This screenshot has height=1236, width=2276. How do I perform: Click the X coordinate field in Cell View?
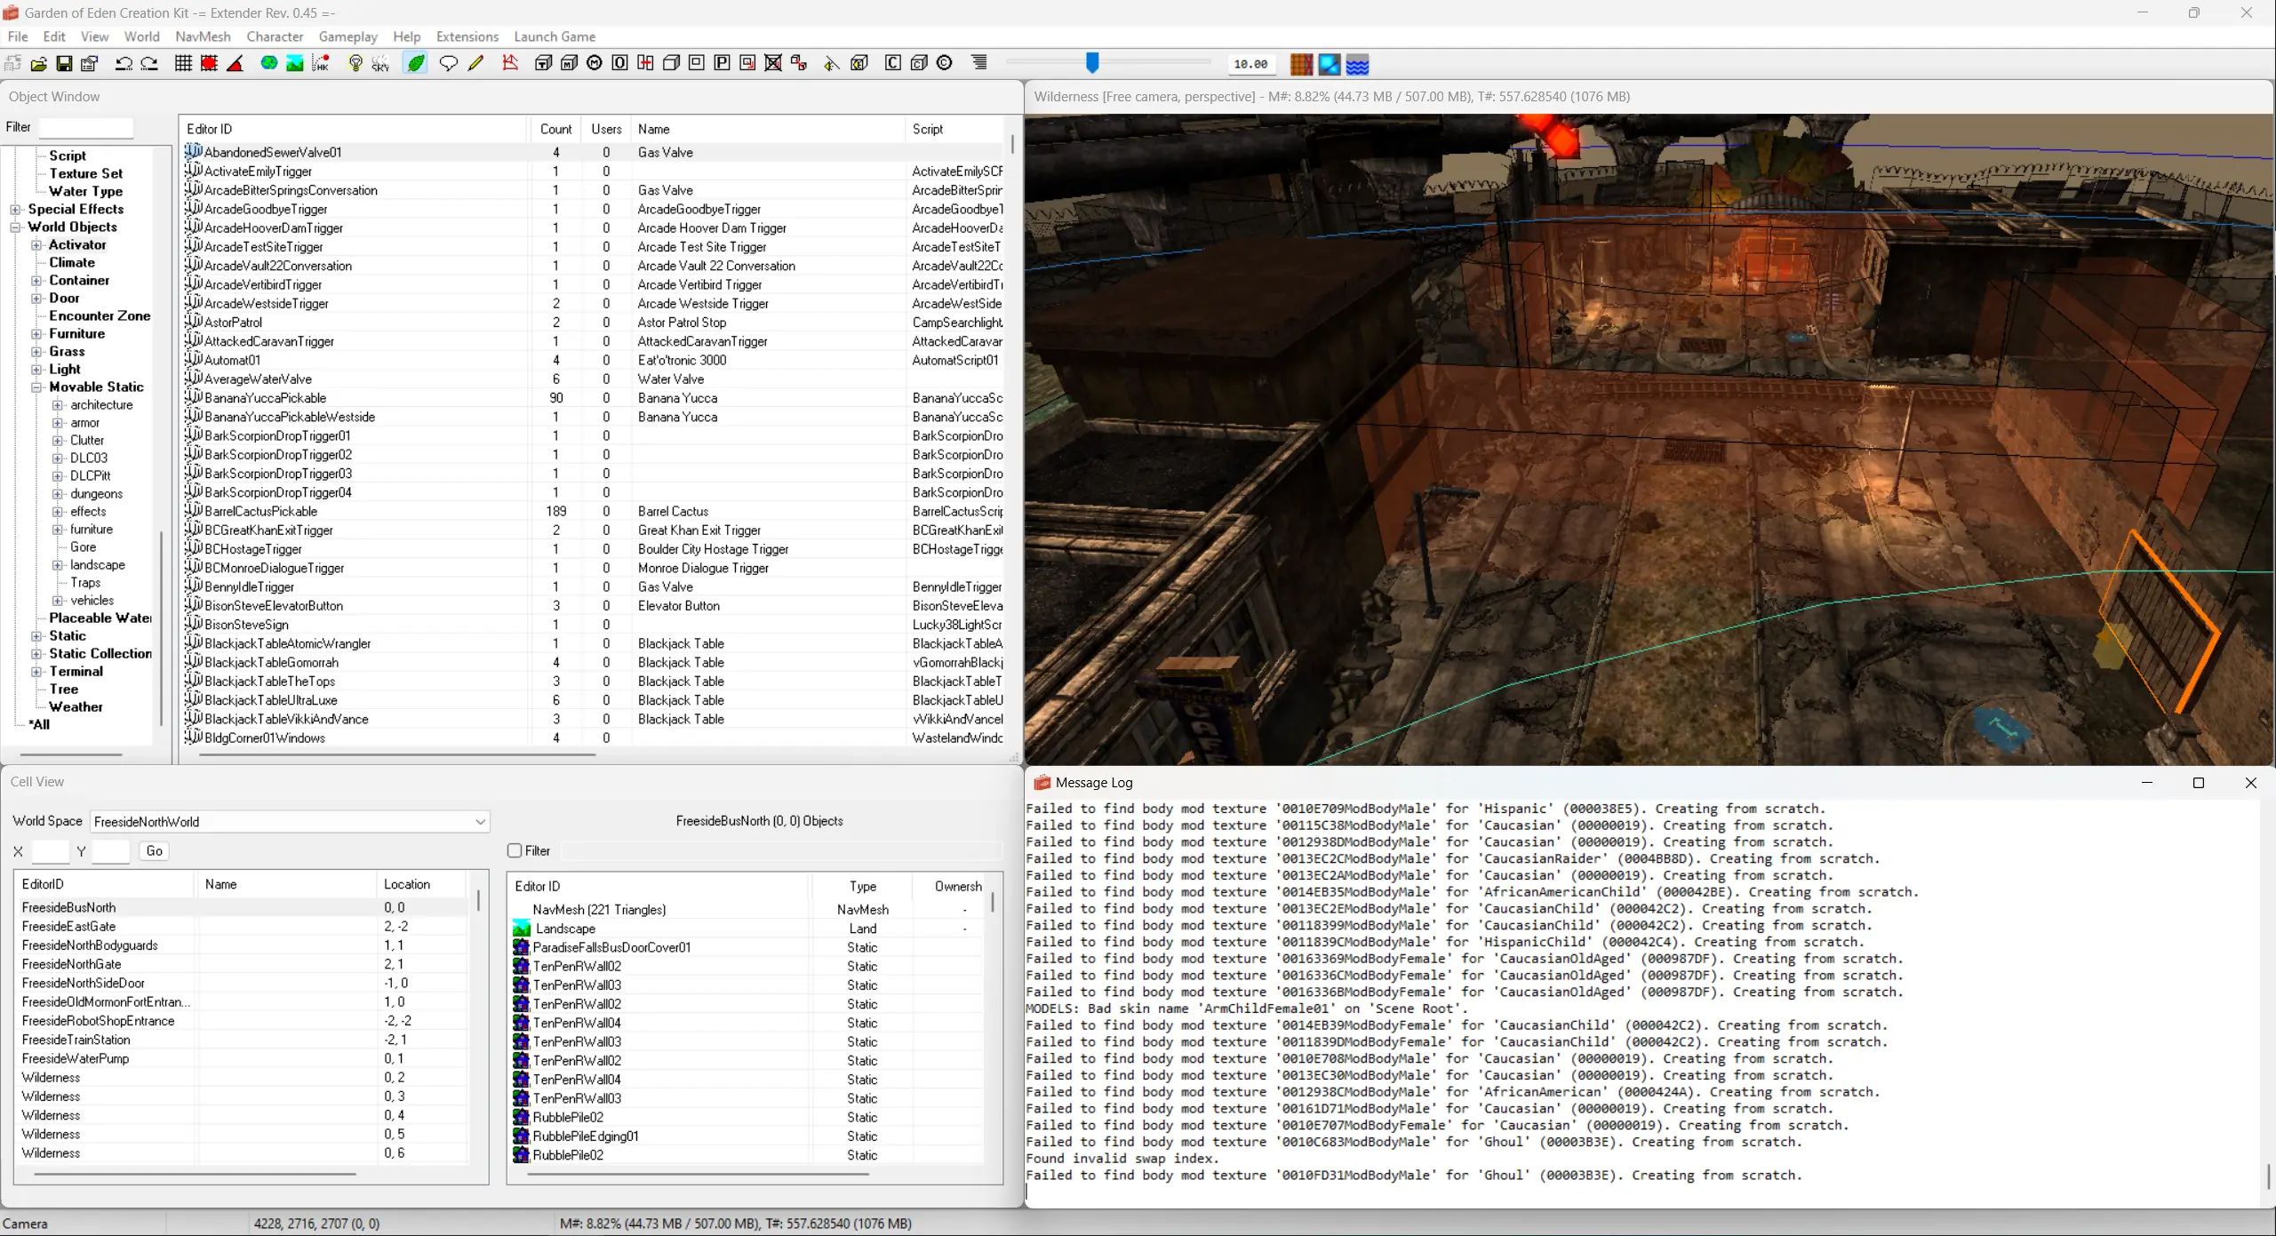tap(50, 851)
